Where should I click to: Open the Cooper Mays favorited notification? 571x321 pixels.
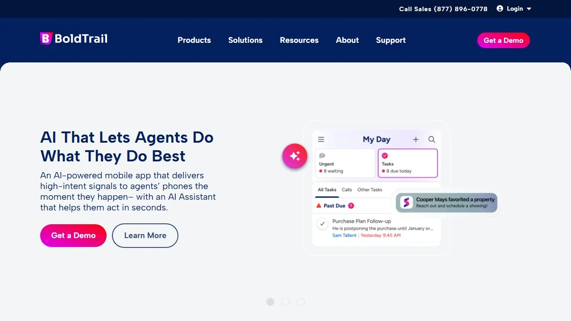447,202
